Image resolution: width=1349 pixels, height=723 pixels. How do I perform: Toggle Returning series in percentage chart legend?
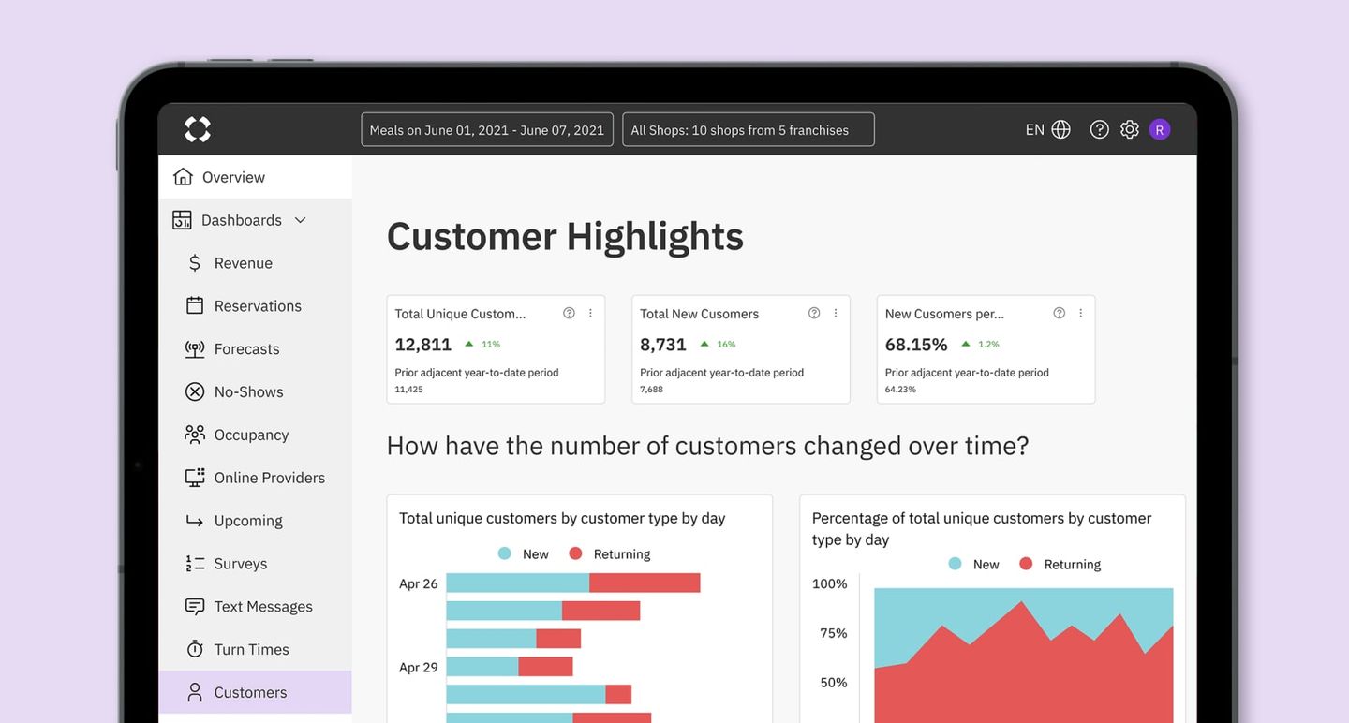point(1060,564)
